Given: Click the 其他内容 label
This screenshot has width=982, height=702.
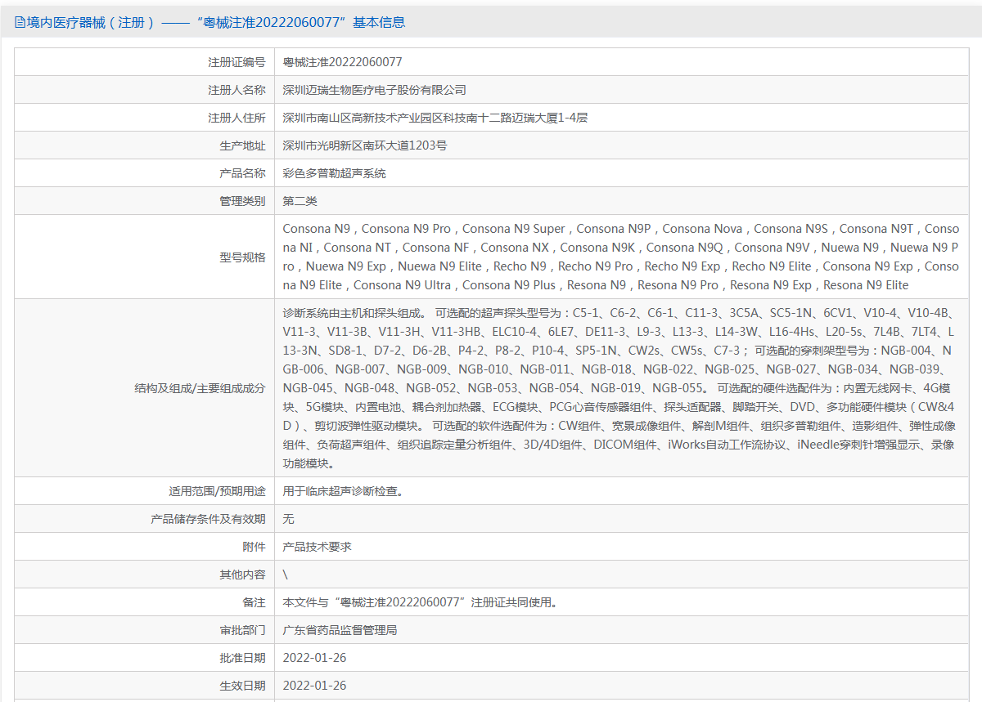Looking at the screenshot, I should 242,575.
